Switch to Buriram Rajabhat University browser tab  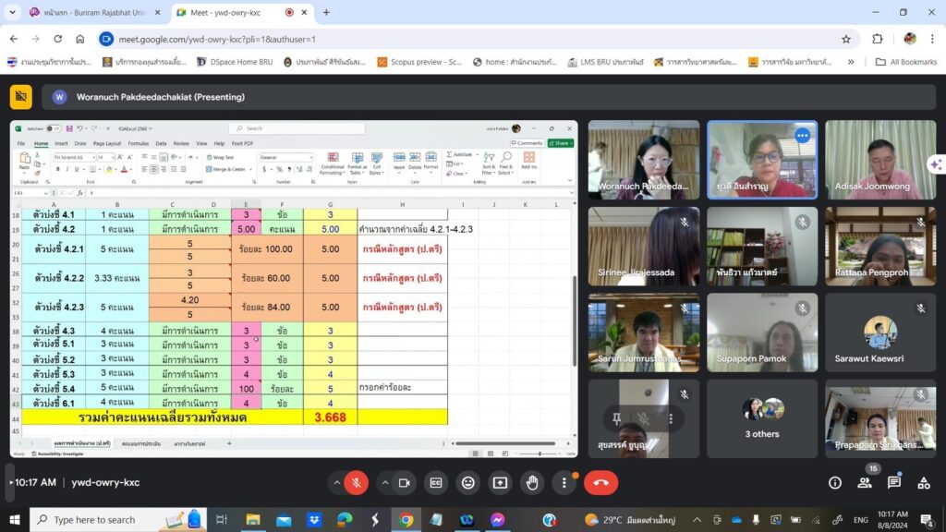point(95,12)
